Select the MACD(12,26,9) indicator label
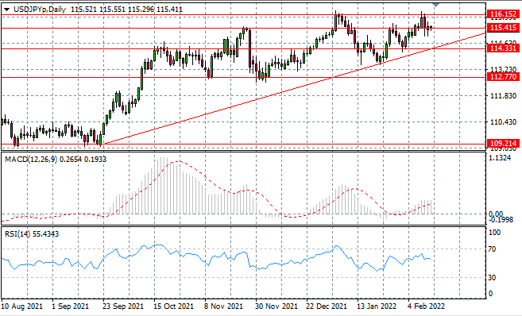 pos(56,160)
